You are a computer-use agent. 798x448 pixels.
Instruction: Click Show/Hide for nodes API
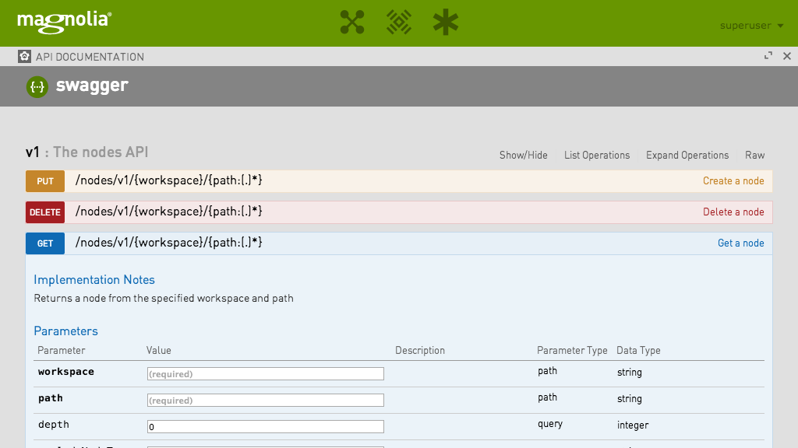[523, 155]
